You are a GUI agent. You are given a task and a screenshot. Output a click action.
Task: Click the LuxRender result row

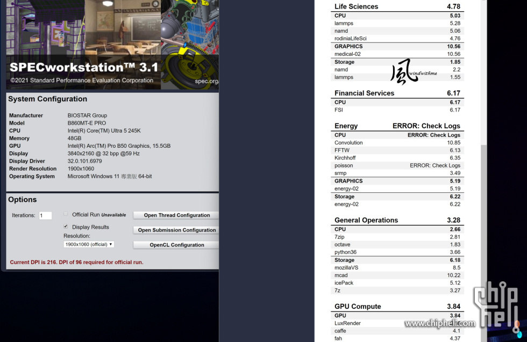click(397, 323)
